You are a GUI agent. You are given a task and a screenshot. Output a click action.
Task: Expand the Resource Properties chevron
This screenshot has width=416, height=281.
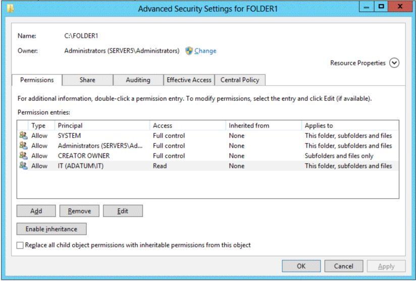pos(394,63)
